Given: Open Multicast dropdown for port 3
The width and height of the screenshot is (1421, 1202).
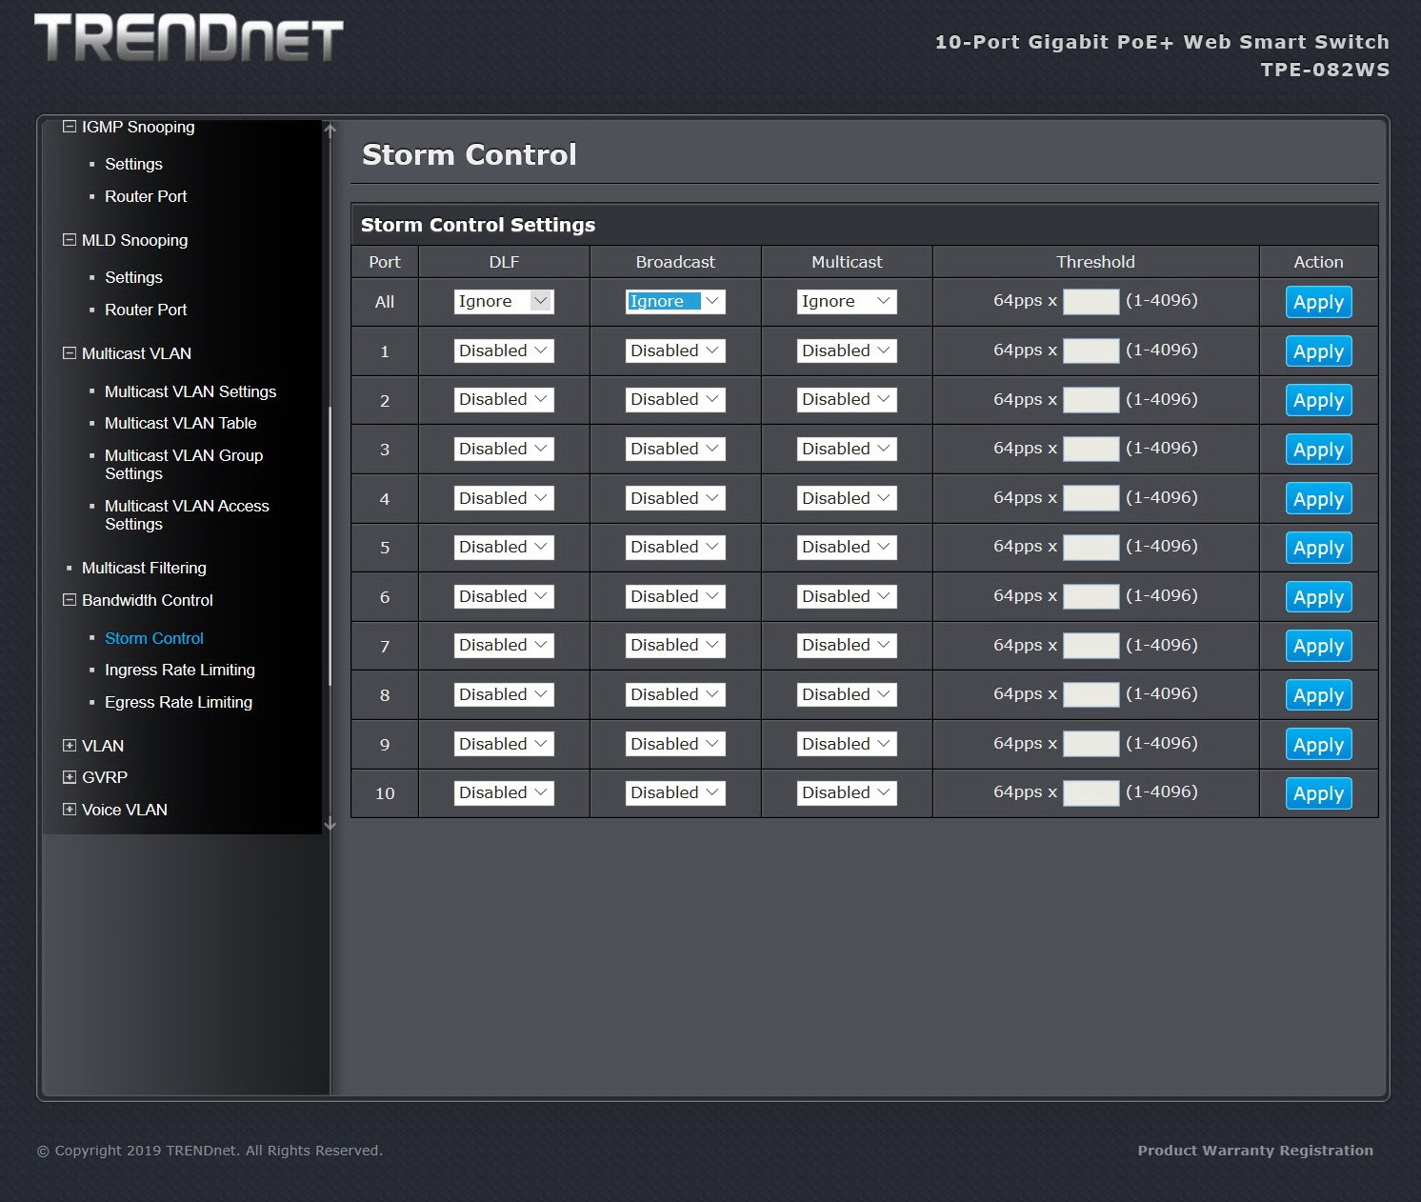Looking at the screenshot, I should [847, 449].
